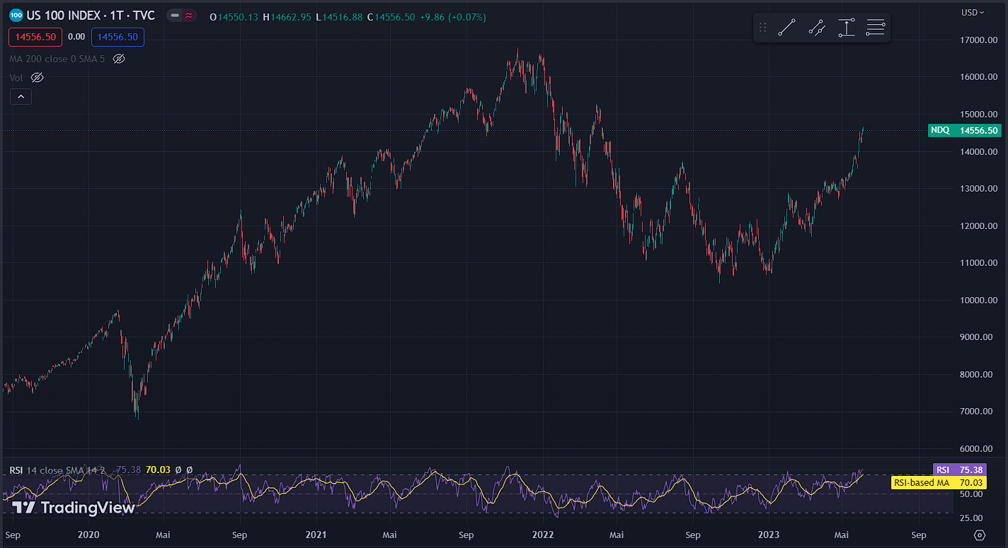Viewport: 1008px width, 548px height.
Task: Select the Price Range measurement tool
Action: point(846,28)
